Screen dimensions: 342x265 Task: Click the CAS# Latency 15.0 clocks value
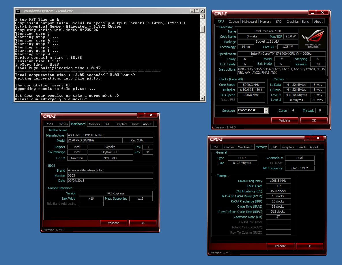278,191
